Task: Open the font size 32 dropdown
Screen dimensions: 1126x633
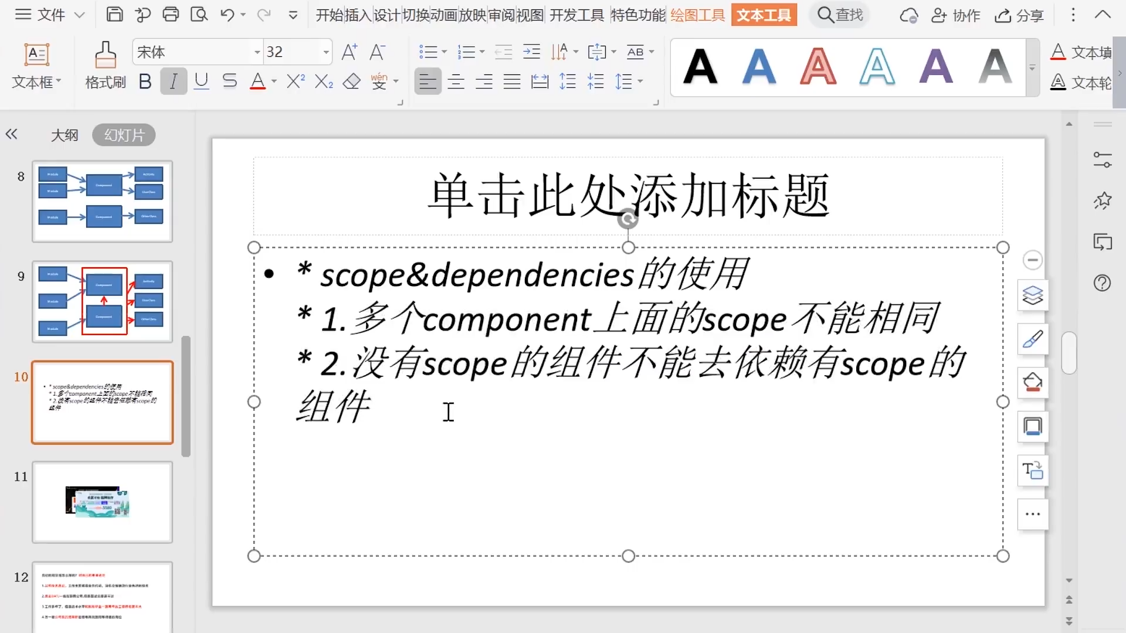Action: [x=326, y=52]
